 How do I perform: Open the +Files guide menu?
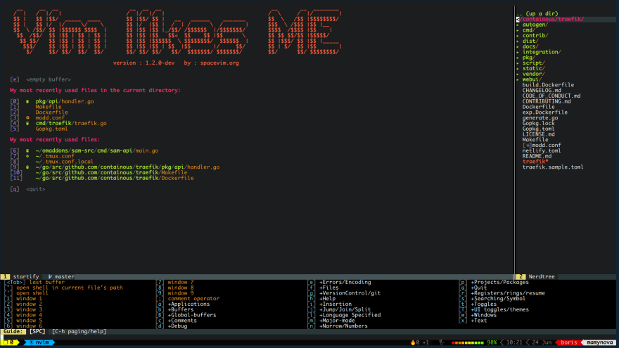[x=330, y=288]
